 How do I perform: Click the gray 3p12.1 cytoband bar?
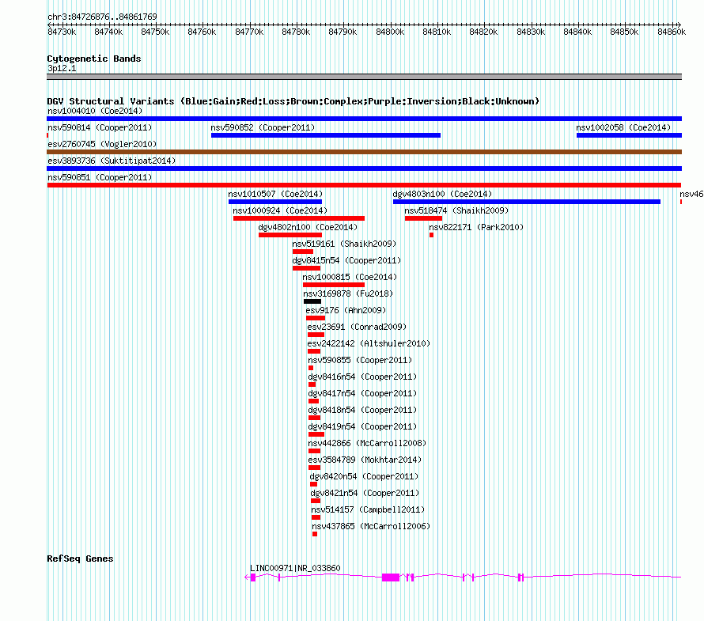click(x=364, y=77)
